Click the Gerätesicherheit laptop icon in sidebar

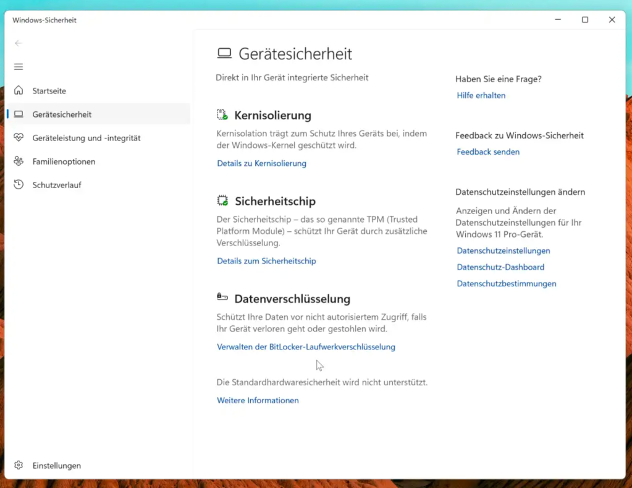click(x=19, y=114)
